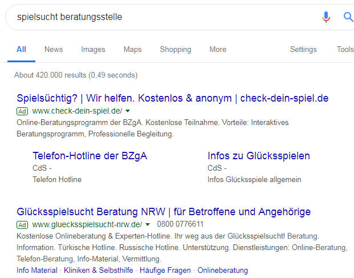
Task: Click the 'Telefon Hotline' description text
Action: click(57, 179)
